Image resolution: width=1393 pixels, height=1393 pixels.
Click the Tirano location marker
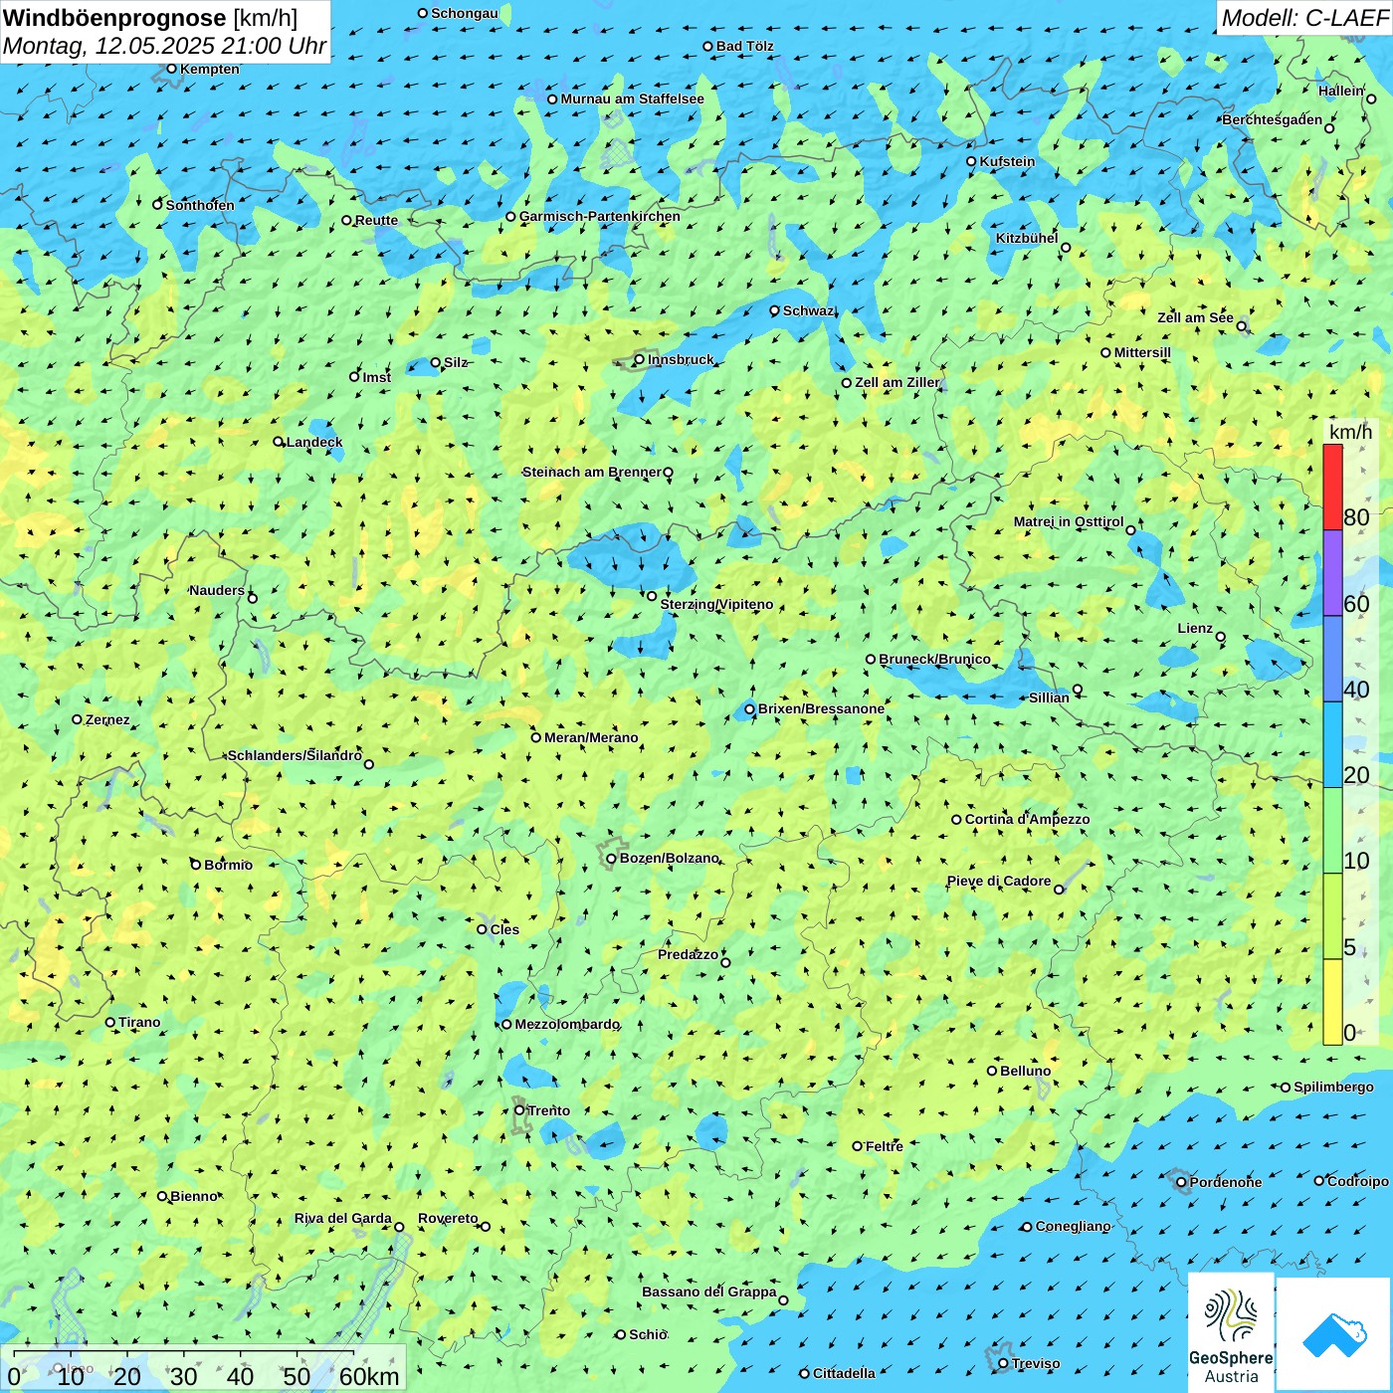(110, 1022)
